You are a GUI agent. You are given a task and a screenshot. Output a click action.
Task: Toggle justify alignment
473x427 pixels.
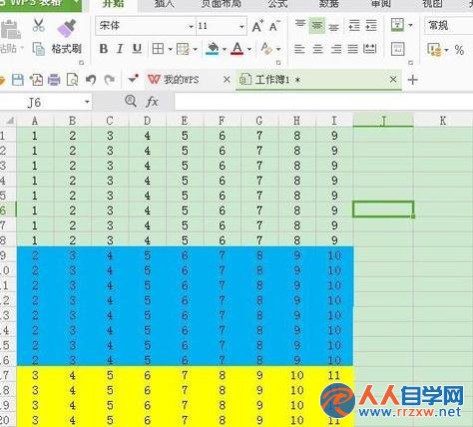(353, 49)
